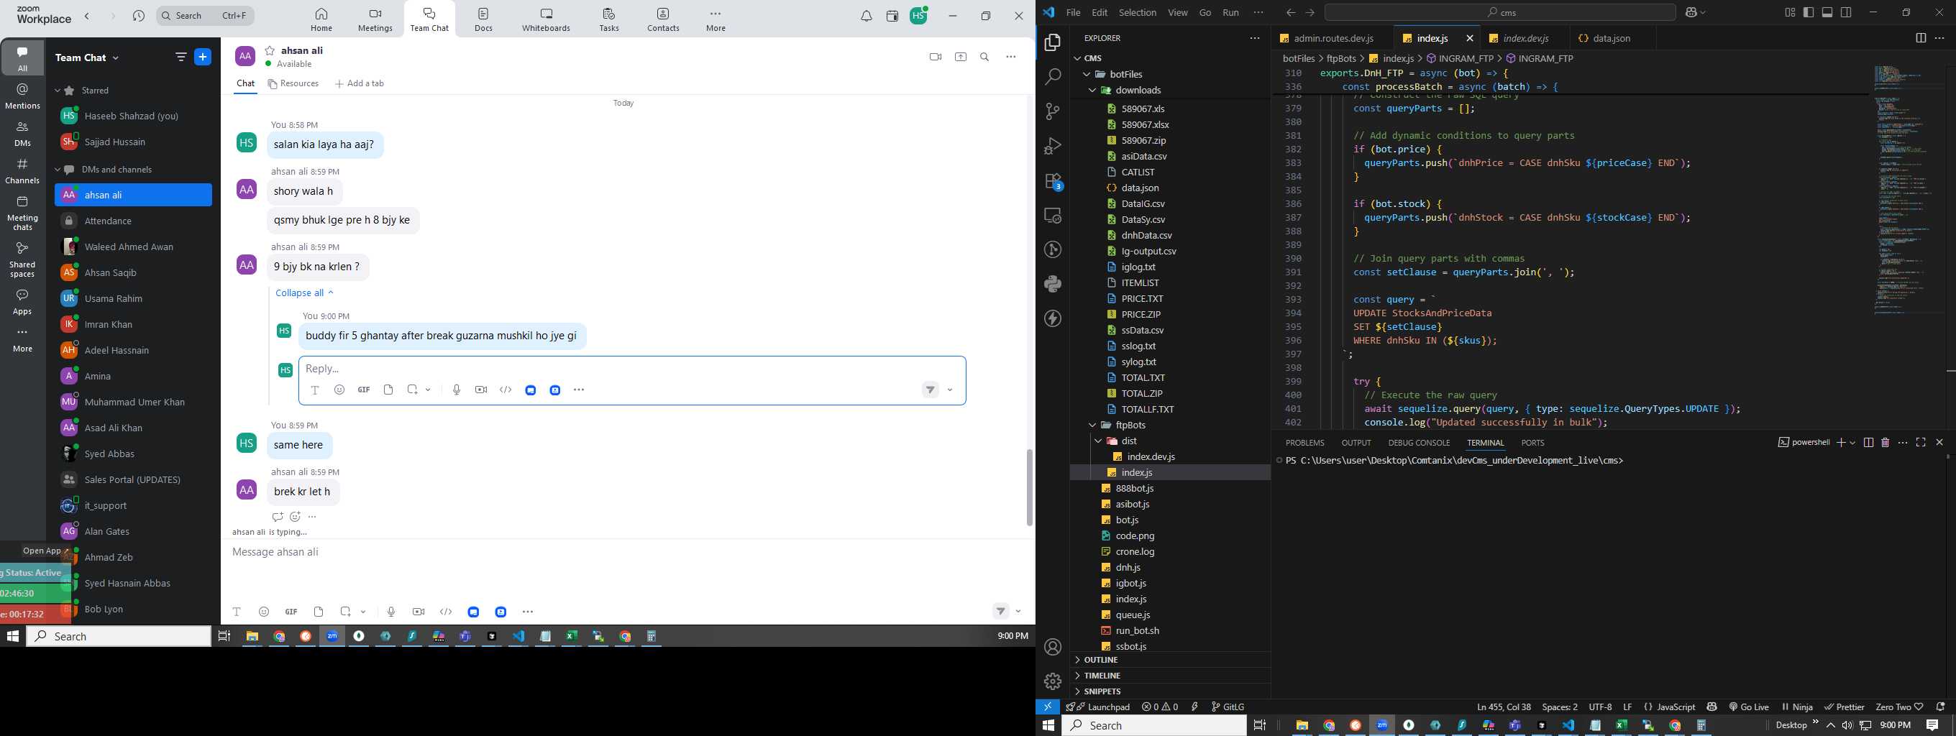This screenshot has height=736, width=1956.
Task: Click the new chat plus button
Action: point(203,57)
